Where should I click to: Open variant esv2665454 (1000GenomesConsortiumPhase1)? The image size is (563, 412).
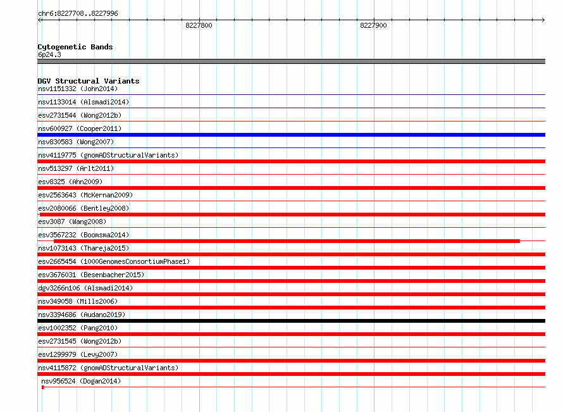point(114,261)
